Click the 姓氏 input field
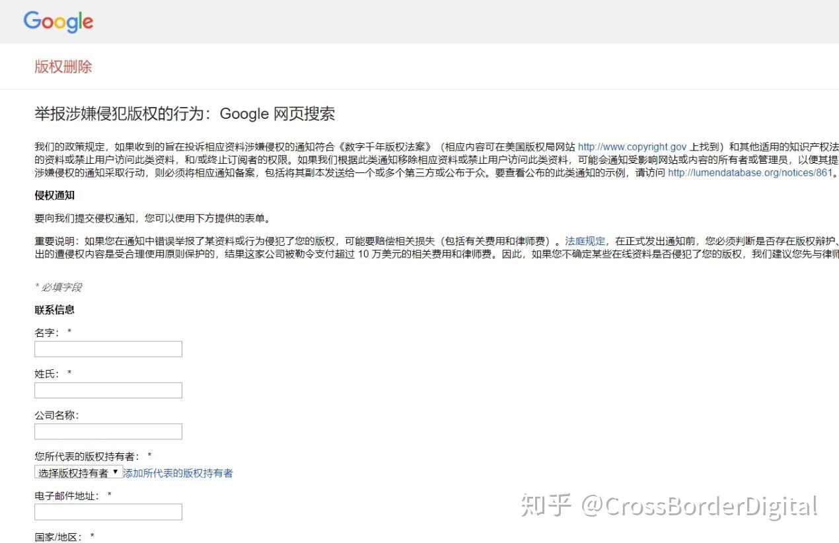 [108, 390]
